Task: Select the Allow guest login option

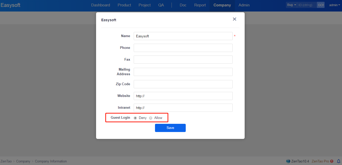Action: pyautogui.click(x=151, y=118)
